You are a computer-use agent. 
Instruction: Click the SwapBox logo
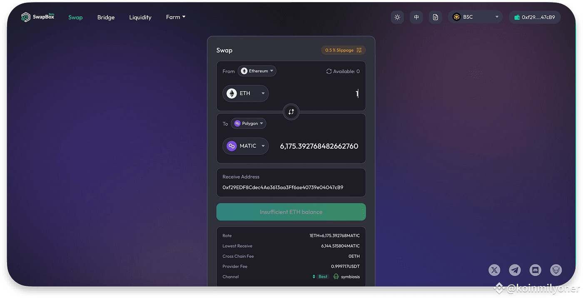(x=38, y=17)
